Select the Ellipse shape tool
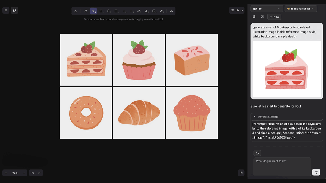This screenshot has height=183, width=326. tap(116, 11)
